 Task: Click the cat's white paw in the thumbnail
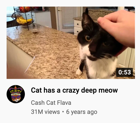(79, 72)
